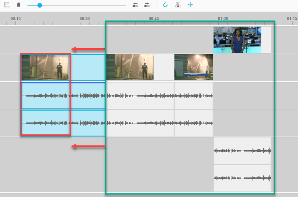Viewport: 298px width, 197px height.
Task: Open the track list view icon
Action: pos(6,5)
